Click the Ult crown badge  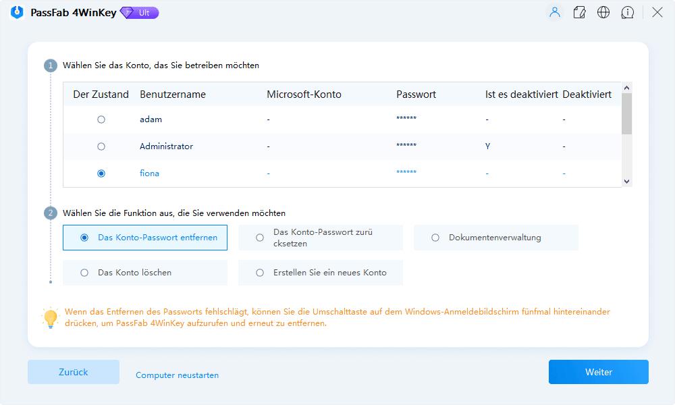pyautogui.click(x=138, y=12)
